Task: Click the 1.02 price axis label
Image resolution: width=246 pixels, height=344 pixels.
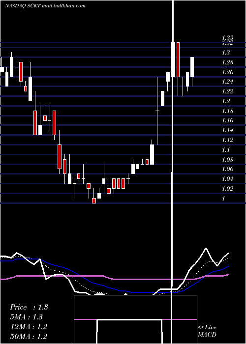Action: (x=227, y=189)
